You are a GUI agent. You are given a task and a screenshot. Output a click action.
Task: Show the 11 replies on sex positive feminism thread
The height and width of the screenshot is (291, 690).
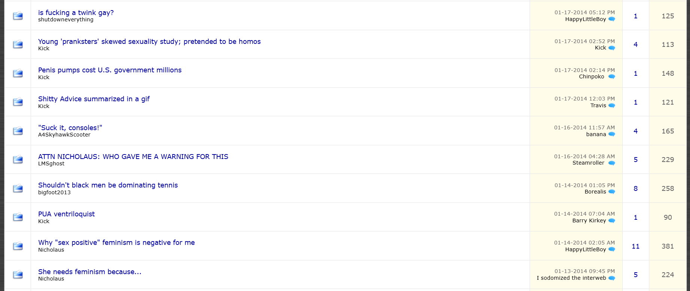pos(636,246)
